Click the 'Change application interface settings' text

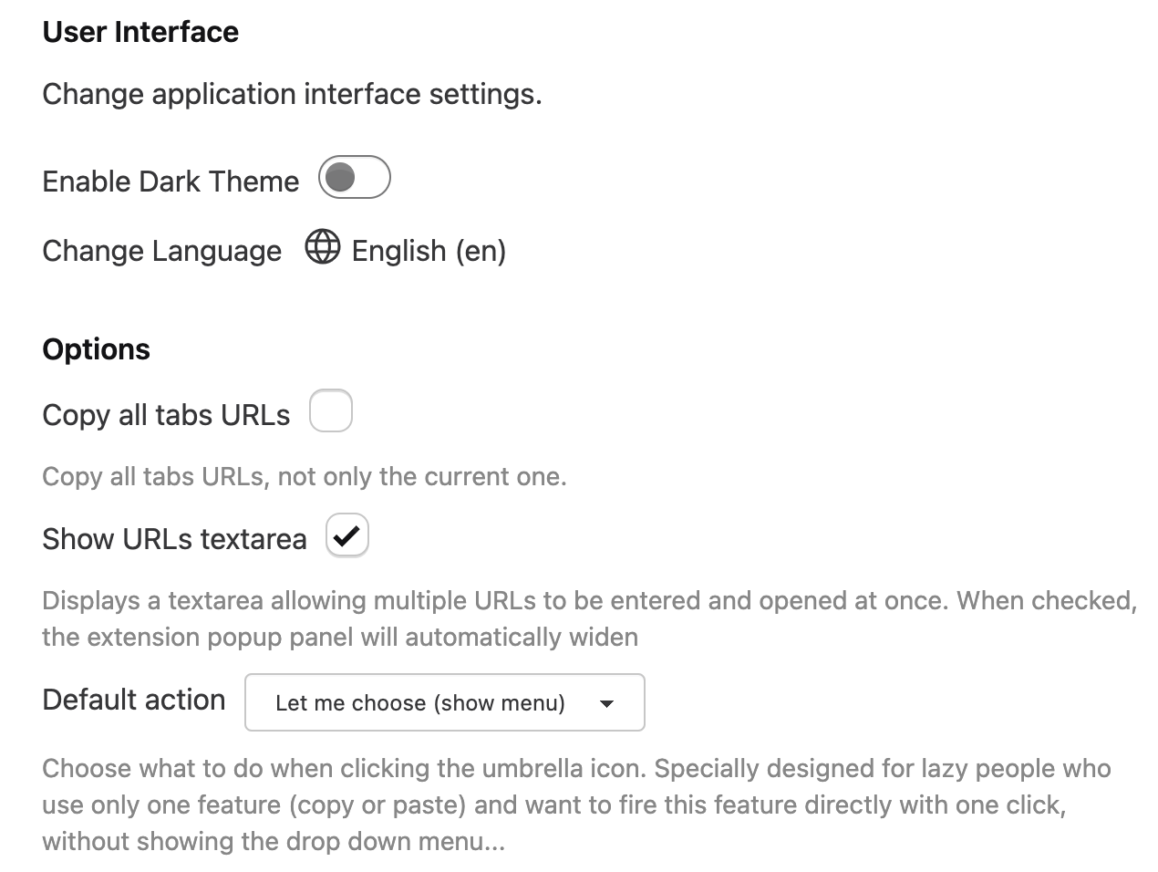click(x=292, y=94)
